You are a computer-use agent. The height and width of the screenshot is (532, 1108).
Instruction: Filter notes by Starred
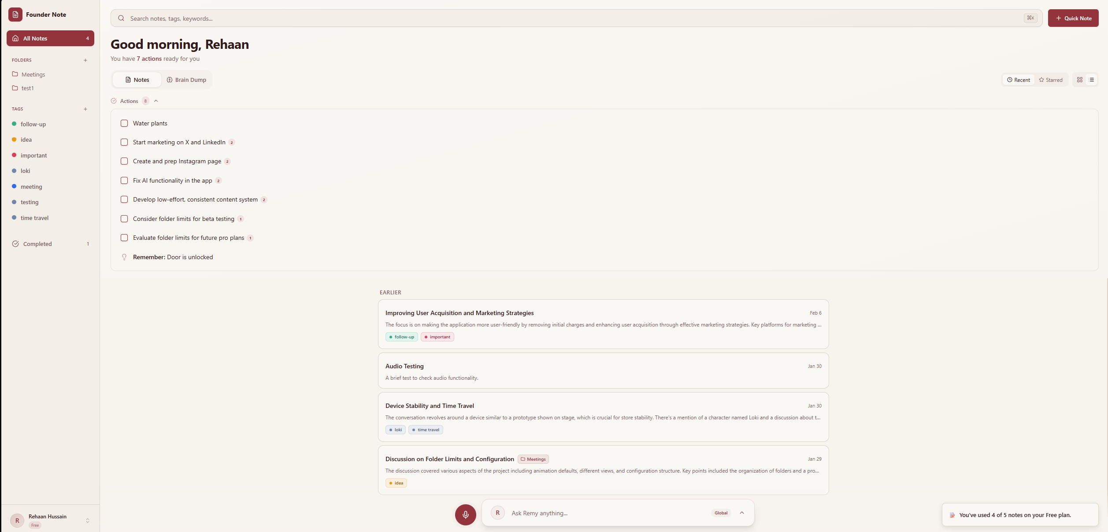coord(1051,80)
